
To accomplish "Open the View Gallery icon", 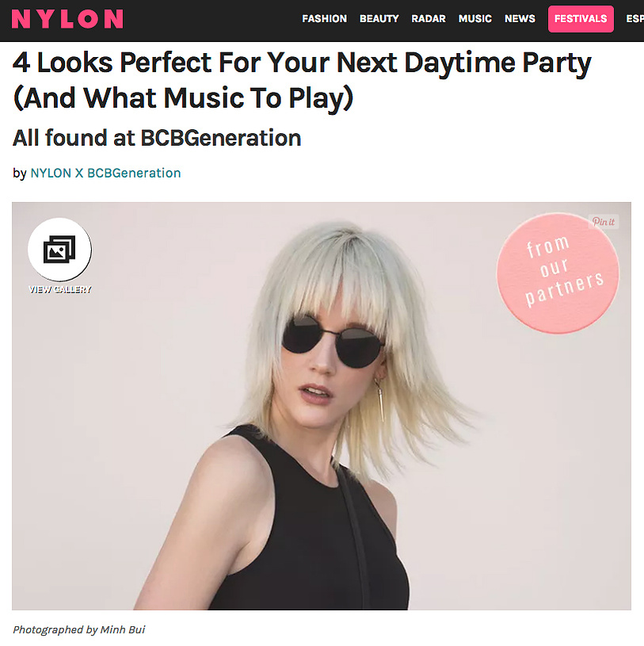I will coord(59,249).
